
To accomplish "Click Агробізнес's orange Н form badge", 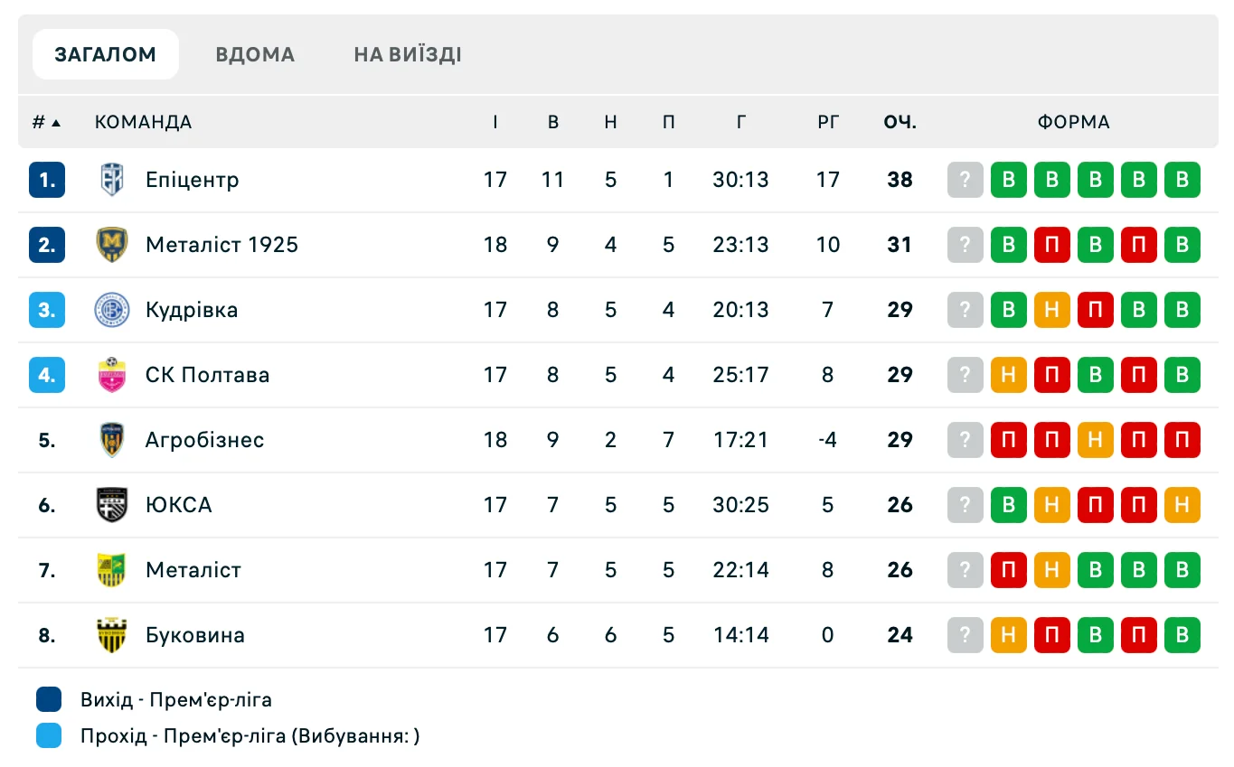I will click(x=1096, y=440).
